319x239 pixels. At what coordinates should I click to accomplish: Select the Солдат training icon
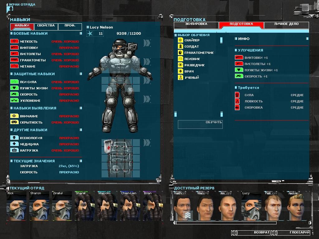click(180, 46)
